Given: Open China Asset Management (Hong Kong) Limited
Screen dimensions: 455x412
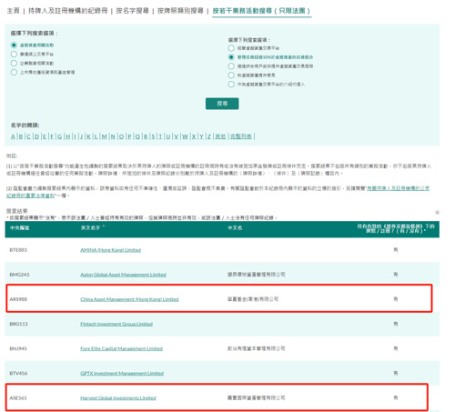Looking at the screenshot, I should point(129,299).
